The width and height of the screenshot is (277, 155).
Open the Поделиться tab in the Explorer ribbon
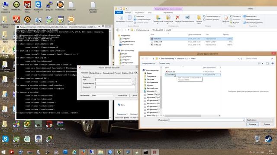(139, 12)
